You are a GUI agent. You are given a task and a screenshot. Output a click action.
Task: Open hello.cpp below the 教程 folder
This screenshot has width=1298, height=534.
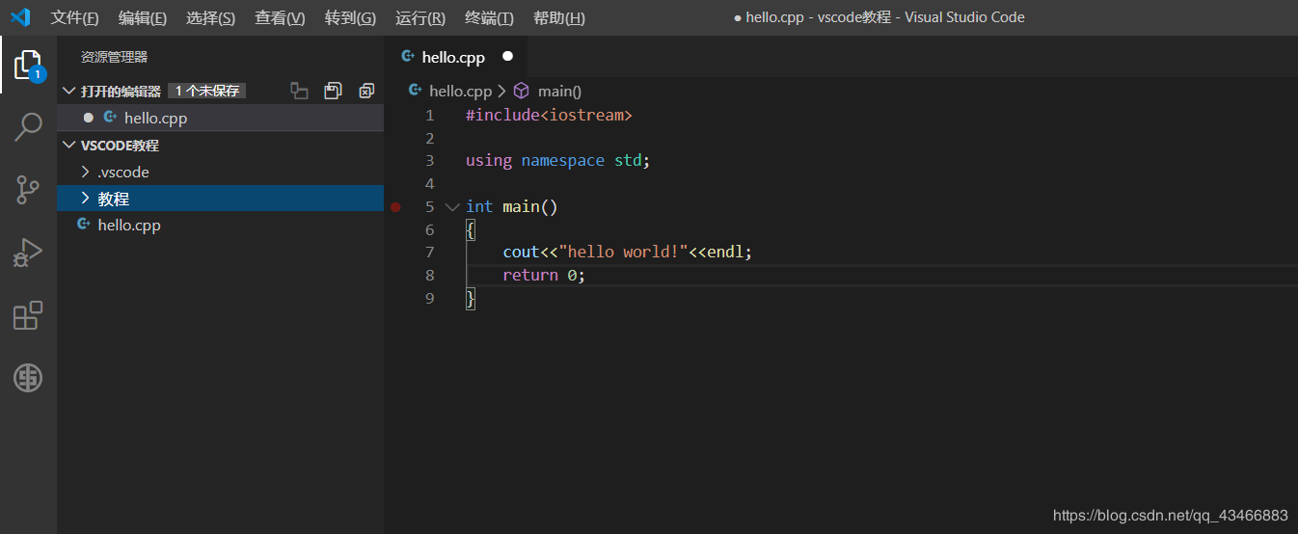(128, 225)
